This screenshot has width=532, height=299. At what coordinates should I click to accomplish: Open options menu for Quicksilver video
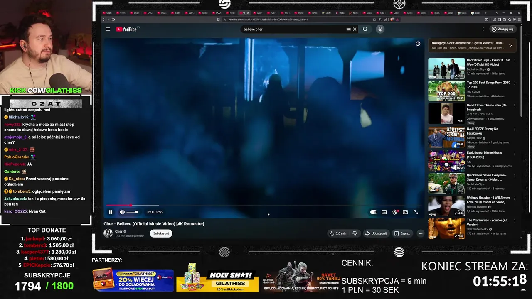(515, 176)
